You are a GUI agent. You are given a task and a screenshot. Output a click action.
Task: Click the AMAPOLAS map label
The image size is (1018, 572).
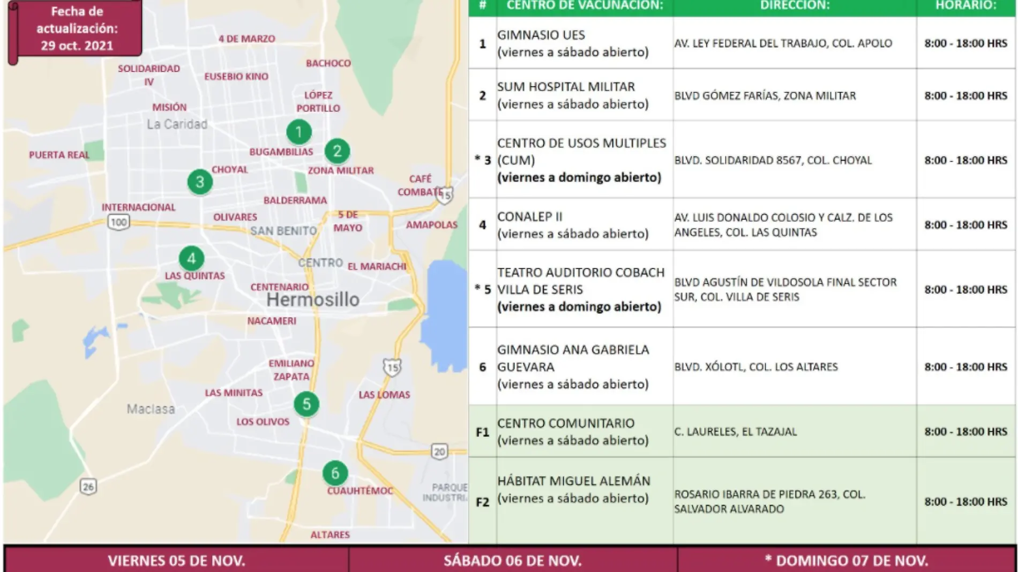point(432,225)
